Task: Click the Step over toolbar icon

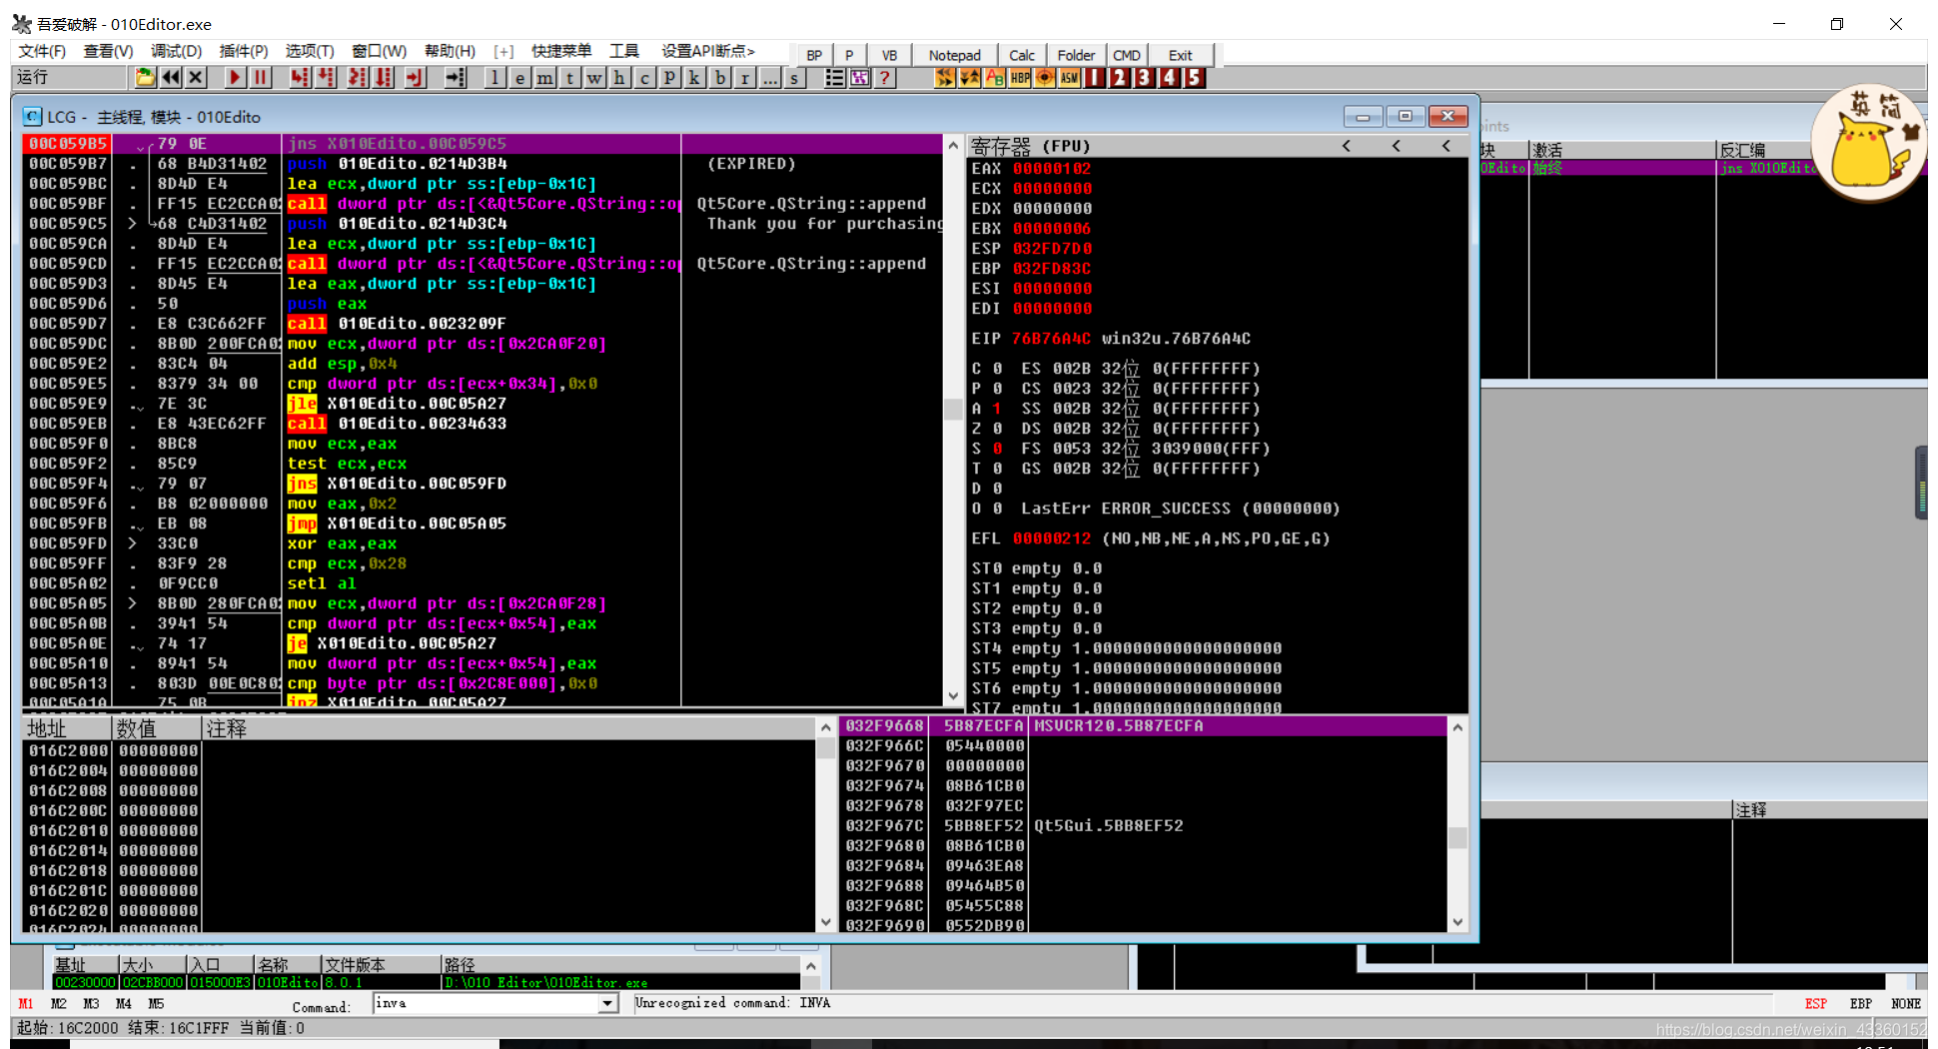Action: tap(326, 78)
